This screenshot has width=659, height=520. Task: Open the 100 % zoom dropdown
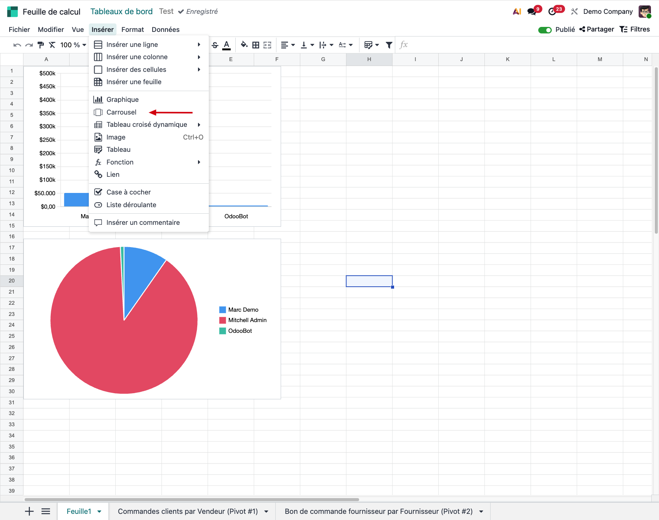[x=73, y=45]
